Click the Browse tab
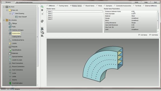The image size is (161, 91). pos(8,2)
